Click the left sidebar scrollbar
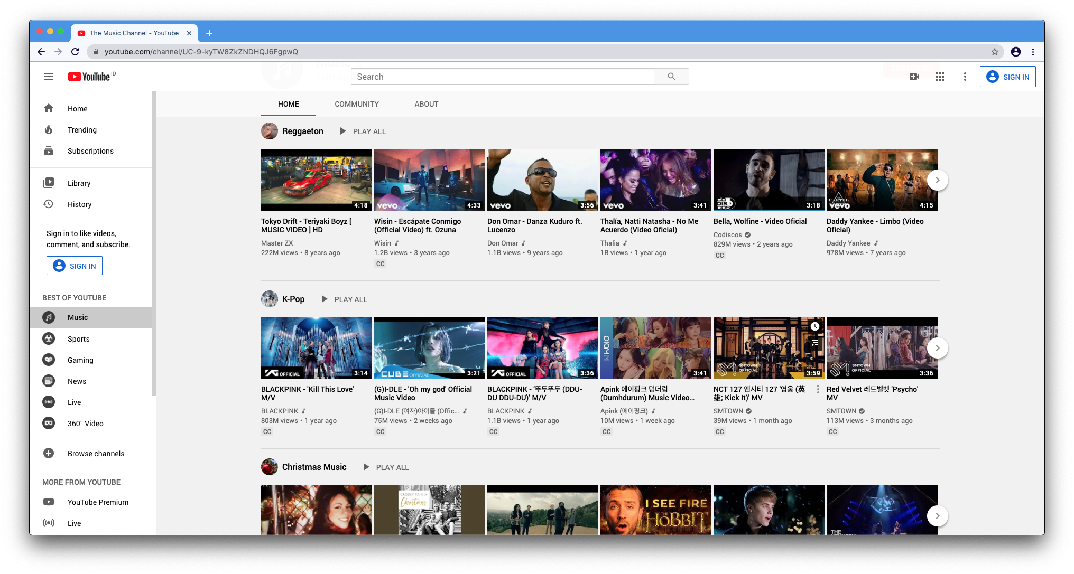Image resolution: width=1074 pixels, height=574 pixels. click(154, 243)
